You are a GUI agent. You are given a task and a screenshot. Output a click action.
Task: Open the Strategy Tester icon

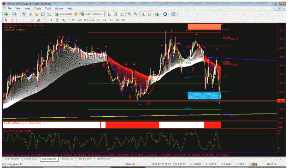(49, 14)
